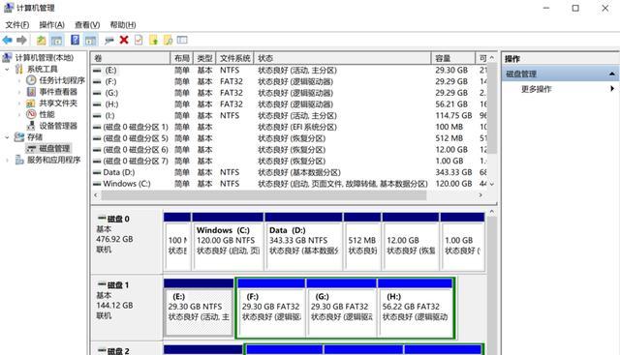Select the (F:) volume row
620x355 pixels.
coord(289,82)
